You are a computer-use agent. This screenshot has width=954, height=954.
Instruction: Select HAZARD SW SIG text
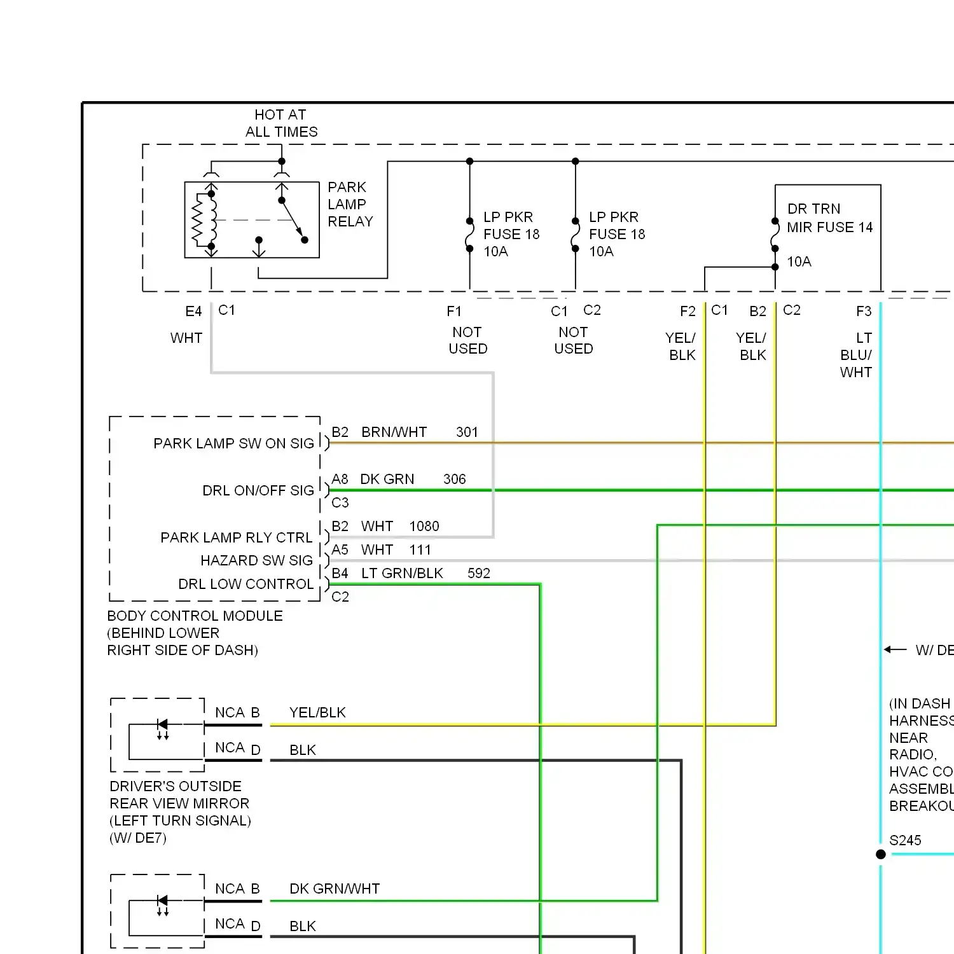pyautogui.click(x=257, y=560)
